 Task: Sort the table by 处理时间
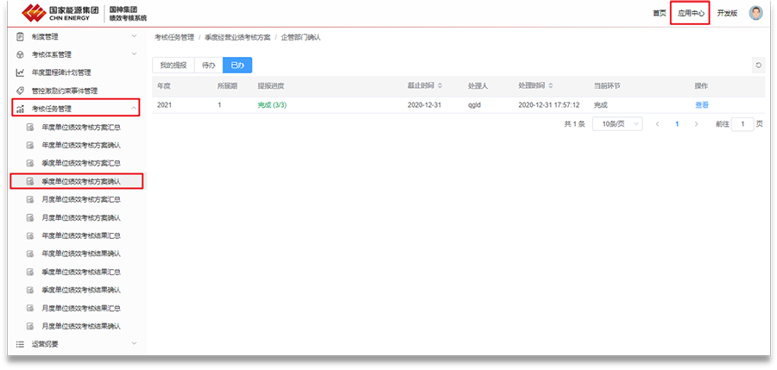551,86
